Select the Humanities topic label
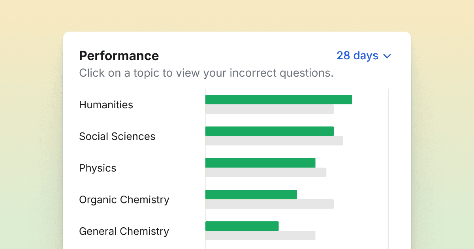 click(x=106, y=105)
